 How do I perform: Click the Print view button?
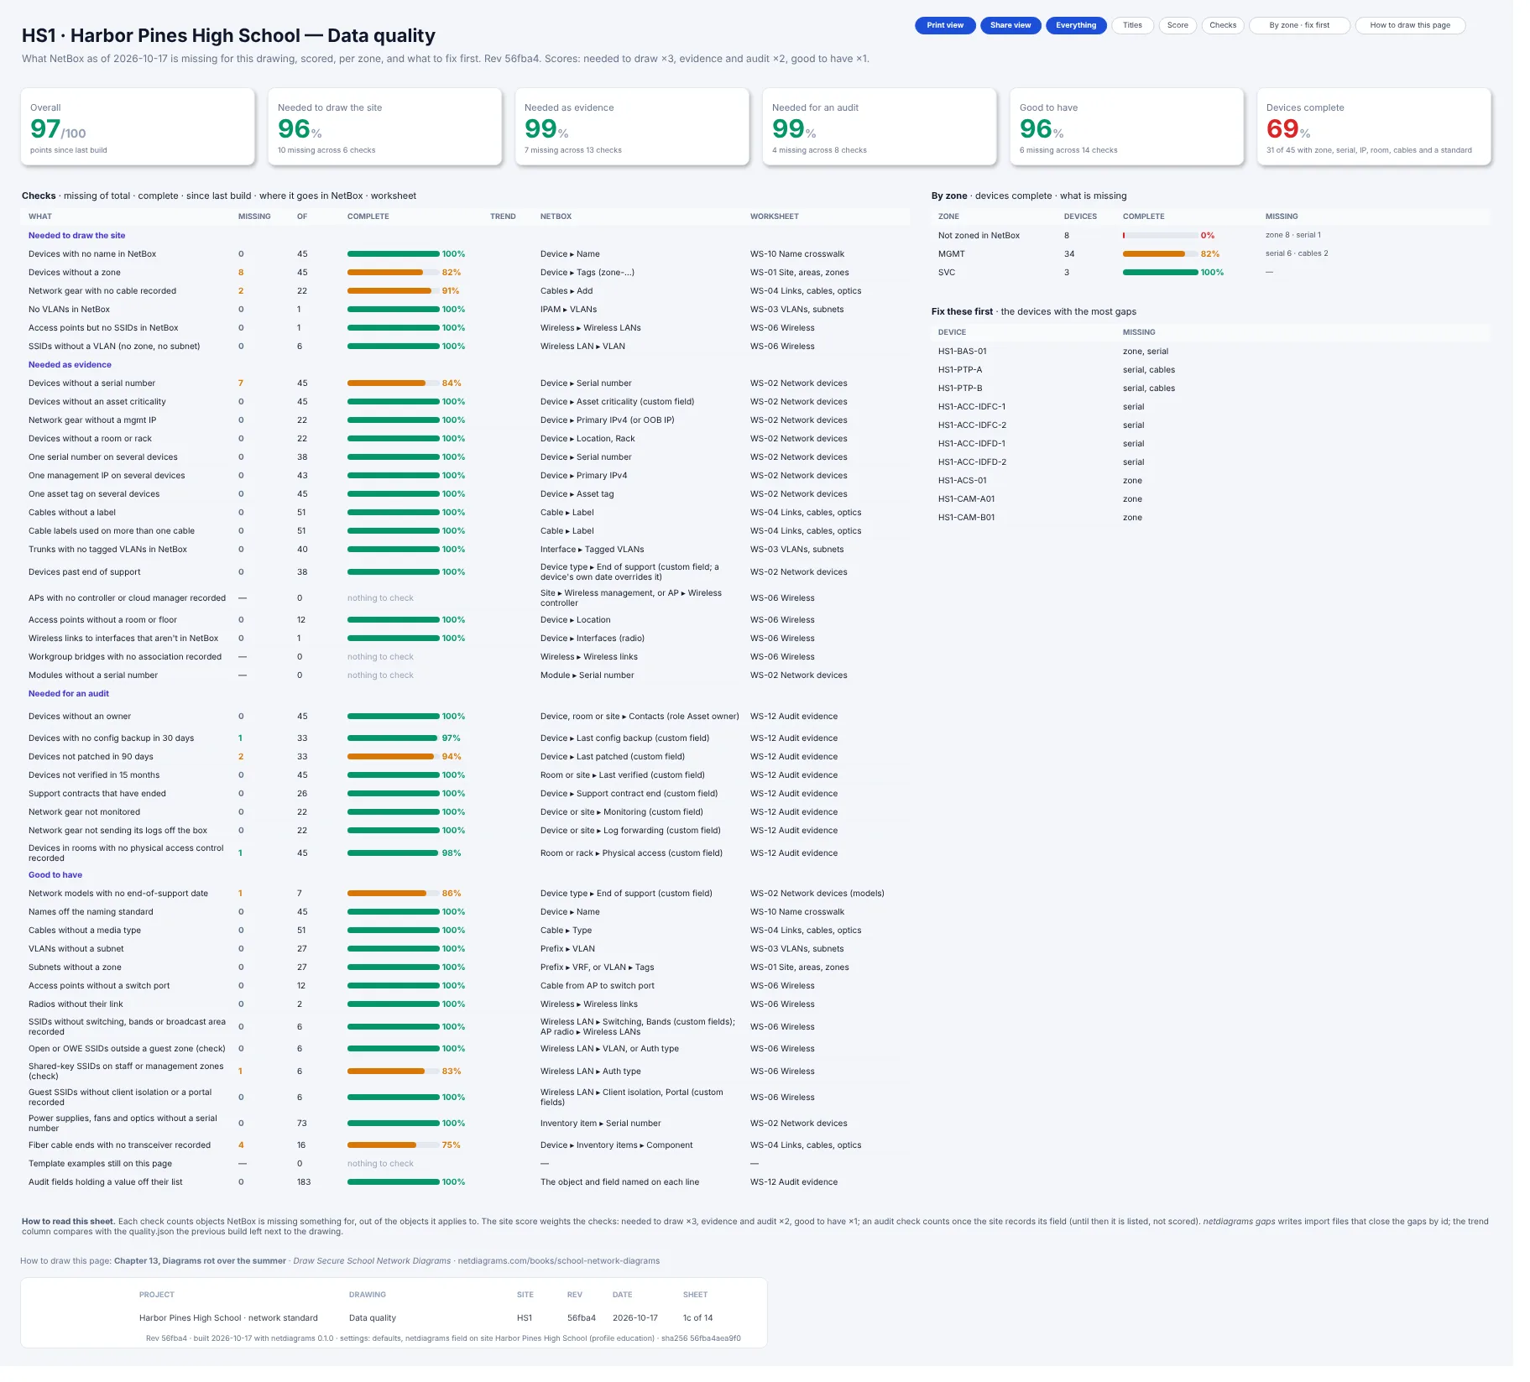tap(945, 25)
